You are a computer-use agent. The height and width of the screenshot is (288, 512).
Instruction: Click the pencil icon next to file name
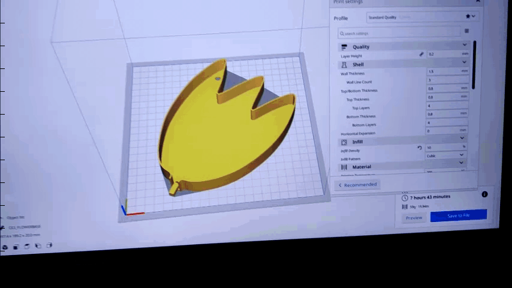pyautogui.click(x=2, y=227)
